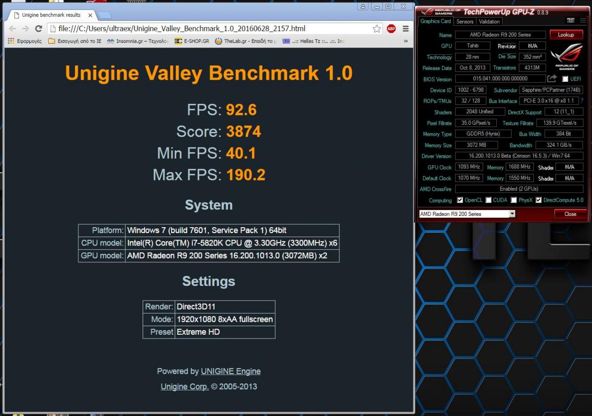This screenshot has height=416, width=592.
Task: Click the Tahiti GPU value
Action: tap(473, 46)
